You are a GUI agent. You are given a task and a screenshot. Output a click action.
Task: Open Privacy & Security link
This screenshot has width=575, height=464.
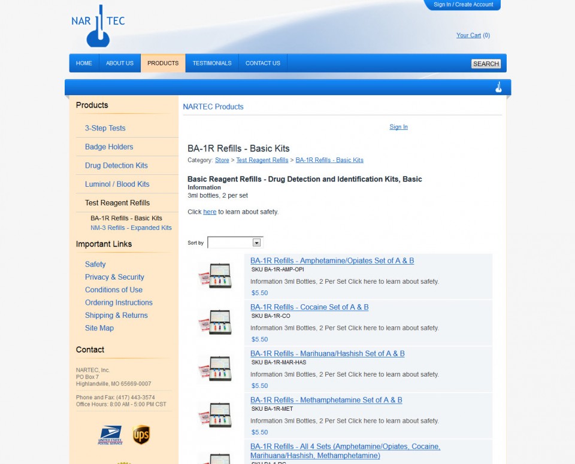pyautogui.click(x=114, y=277)
